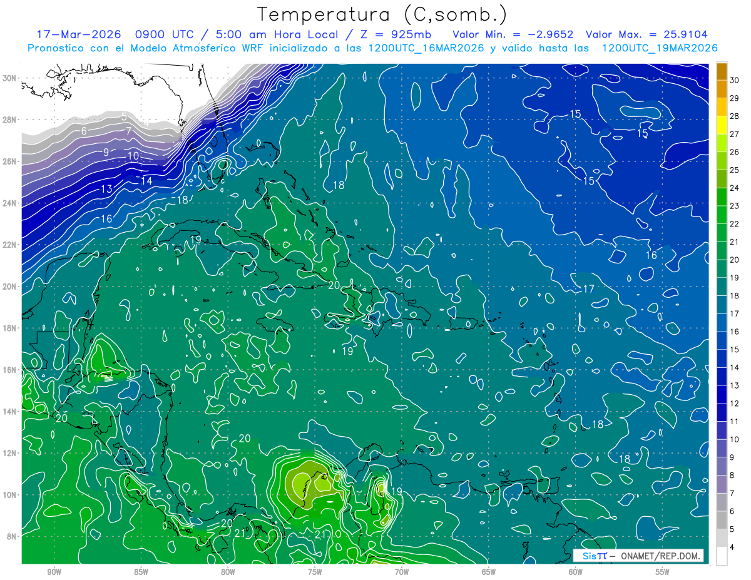
Task: Click the contour label '7' near Florida
Action: 128,131
